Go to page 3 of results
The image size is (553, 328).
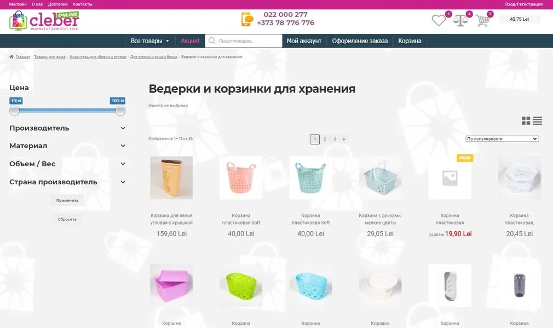[x=335, y=139]
